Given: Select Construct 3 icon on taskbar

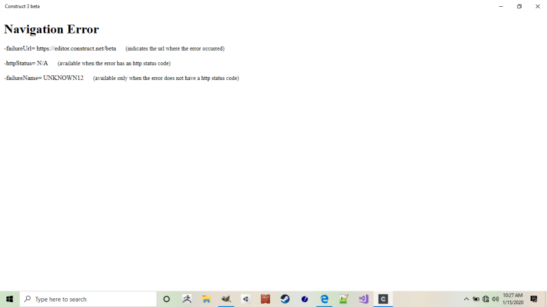Looking at the screenshot, I should click(383, 299).
